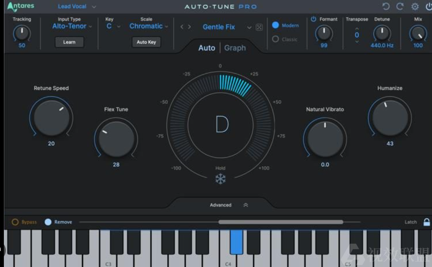Click the highlighted blue piano key

[236, 242]
